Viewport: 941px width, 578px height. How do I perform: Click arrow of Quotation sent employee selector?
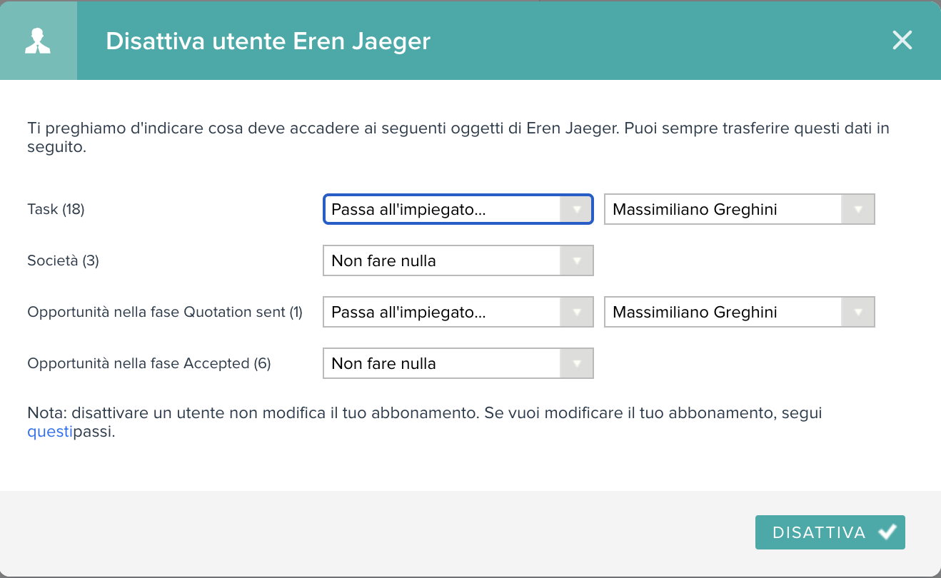(858, 313)
